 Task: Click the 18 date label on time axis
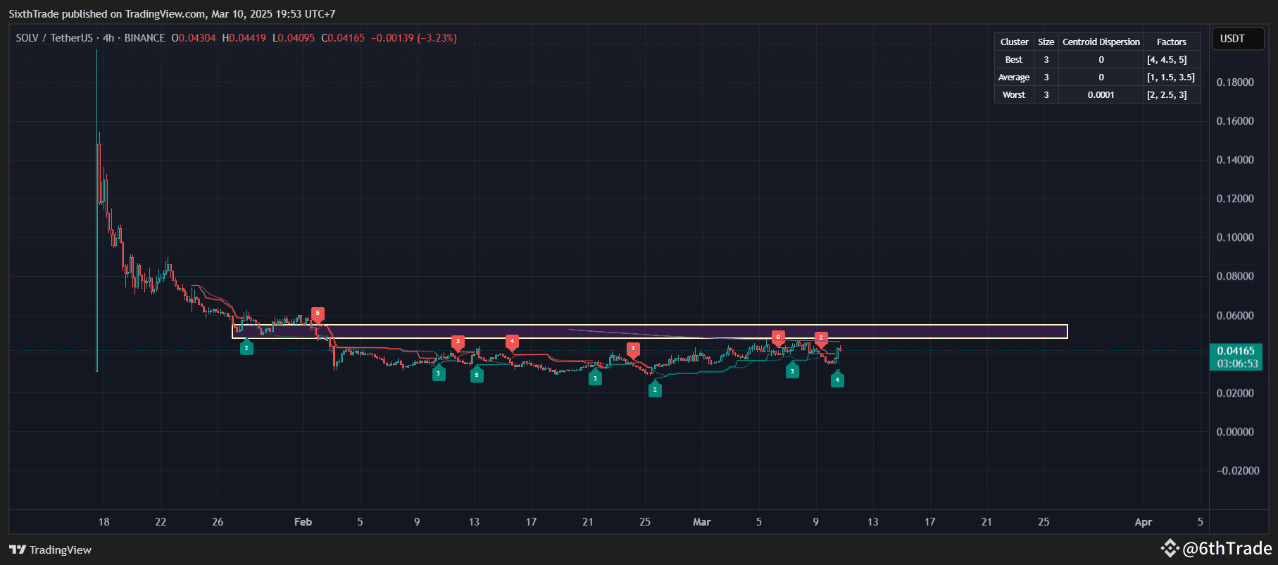tap(104, 522)
